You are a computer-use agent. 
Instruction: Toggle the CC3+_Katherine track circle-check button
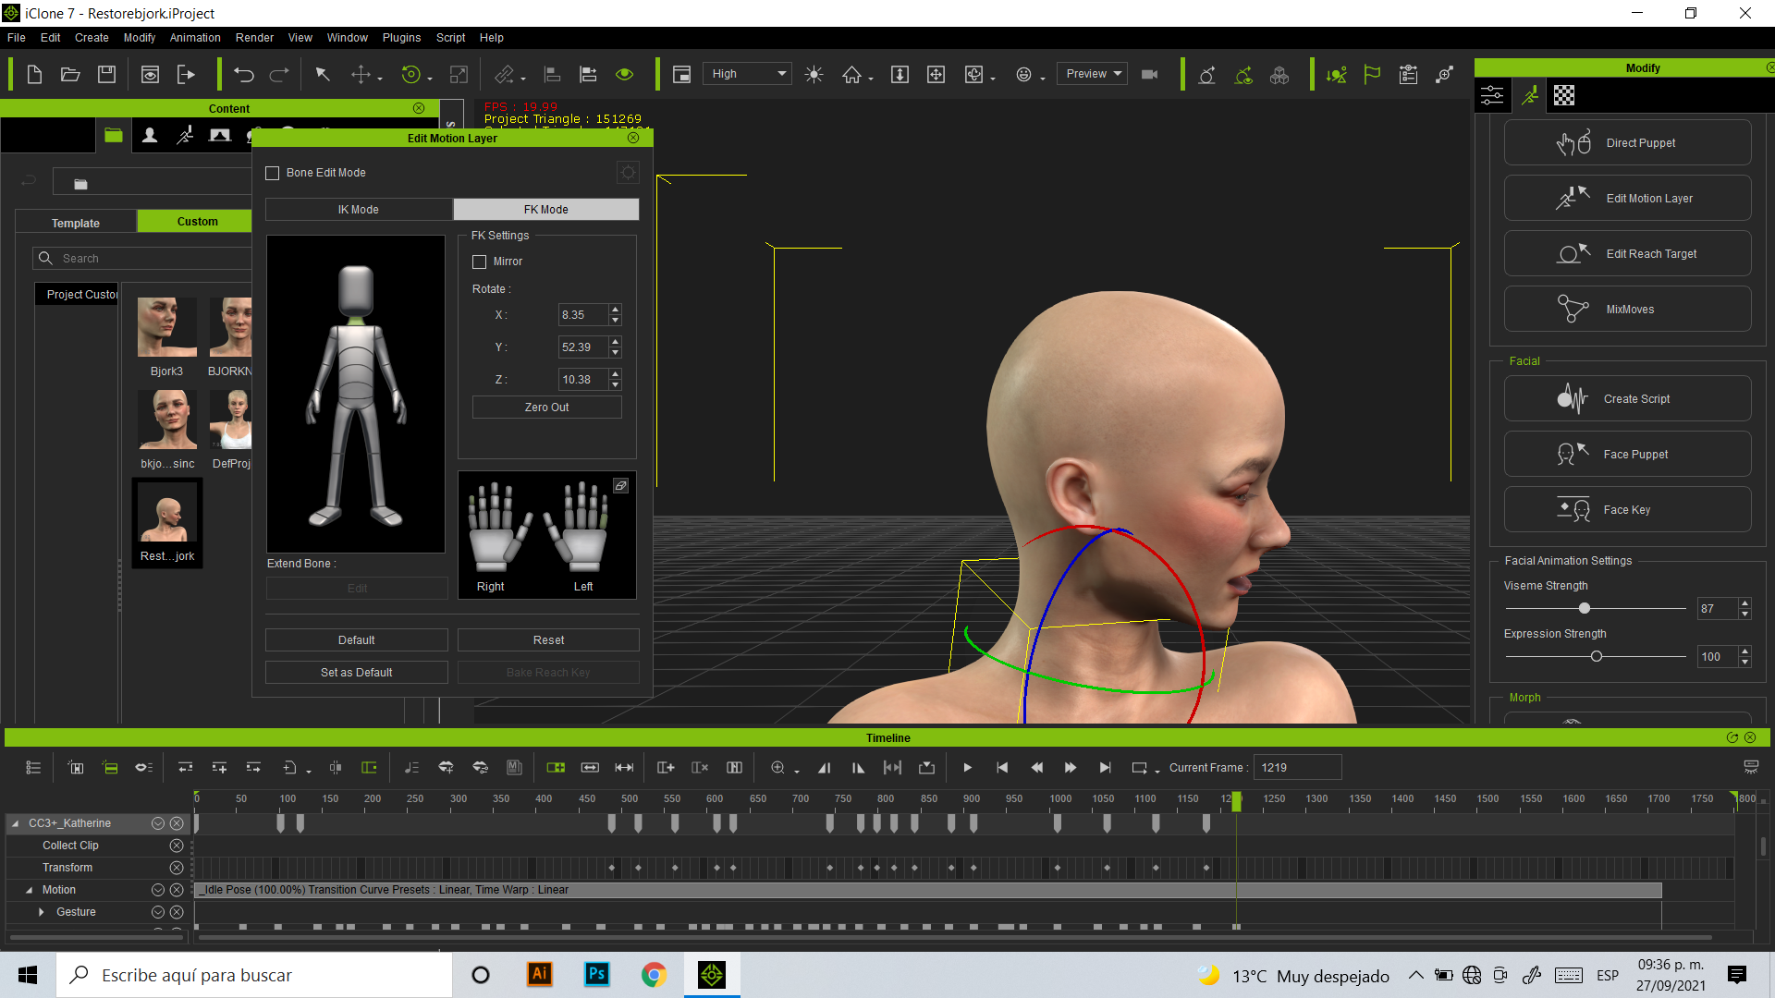[158, 823]
